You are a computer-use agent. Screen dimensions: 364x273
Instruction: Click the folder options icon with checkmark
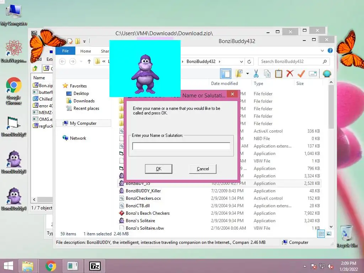tap(239, 74)
